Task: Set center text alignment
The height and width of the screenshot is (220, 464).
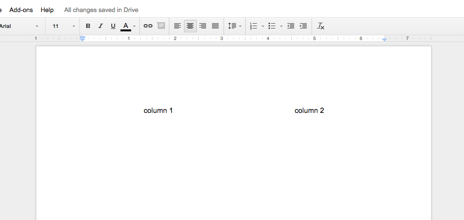Action: point(190,26)
